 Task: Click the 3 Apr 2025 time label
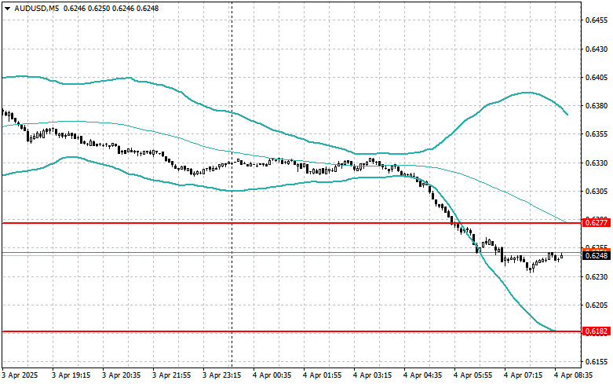tap(20, 375)
